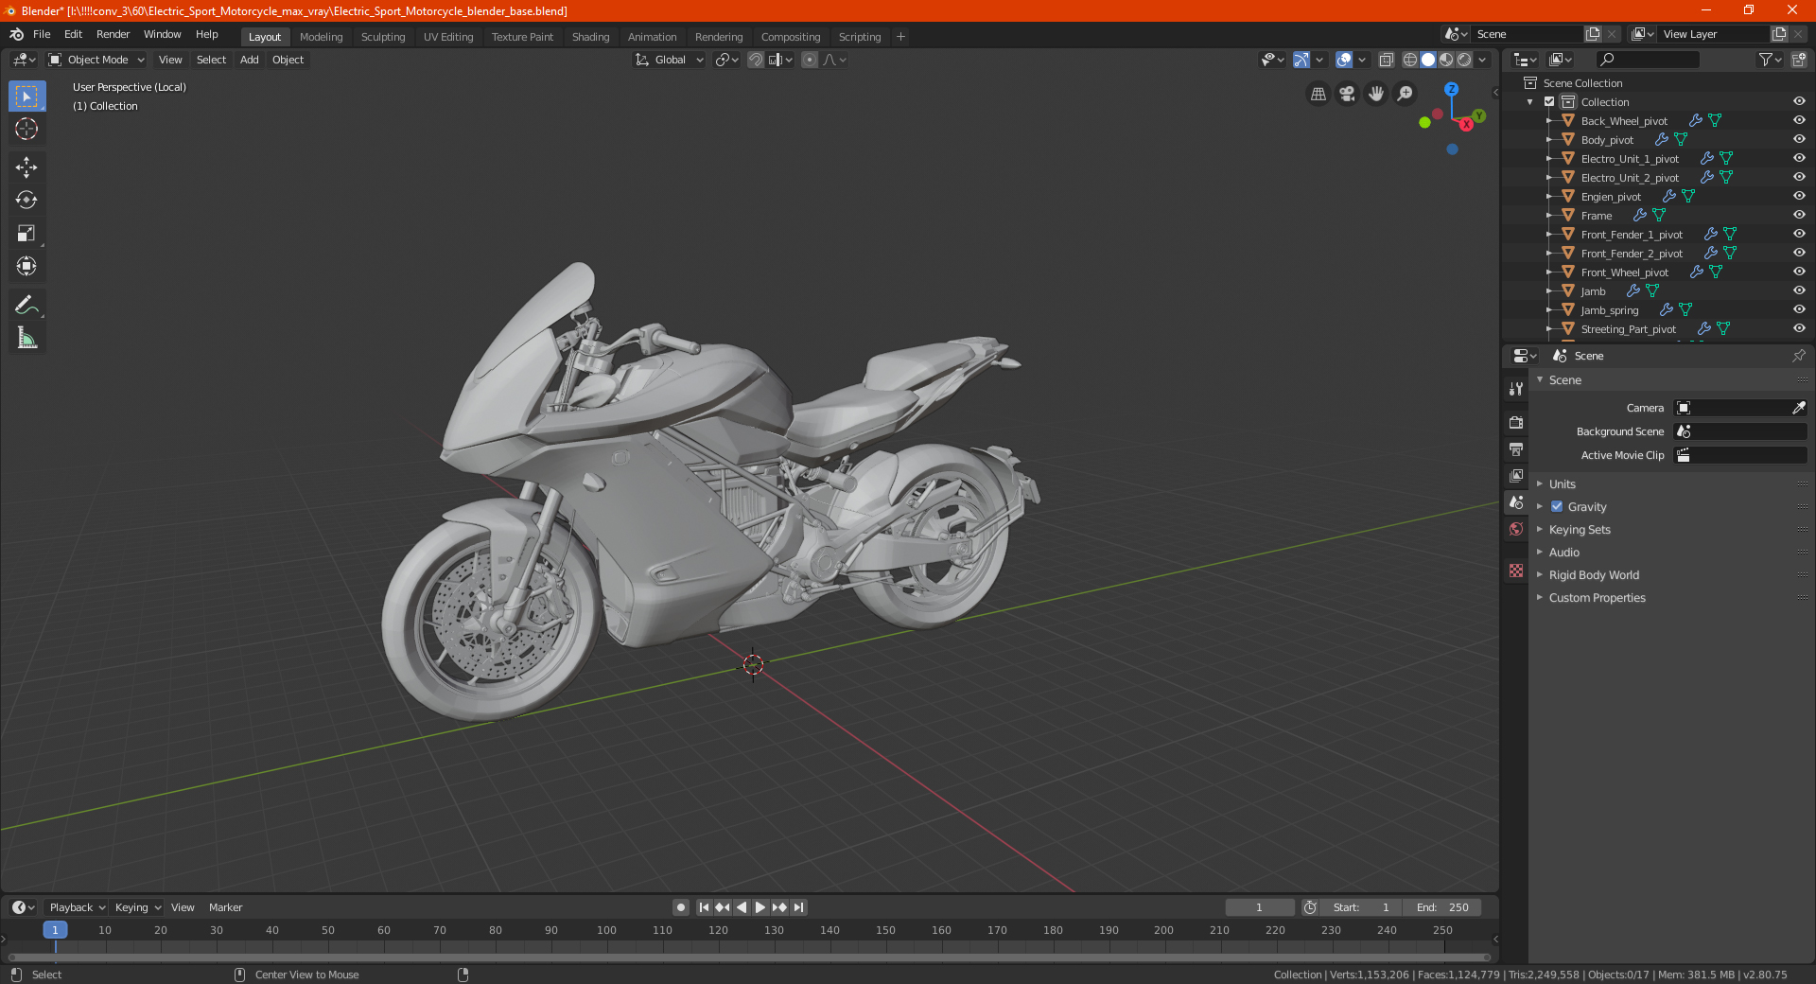Switch to rendered viewport shading

pyautogui.click(x=1464, y=60)
